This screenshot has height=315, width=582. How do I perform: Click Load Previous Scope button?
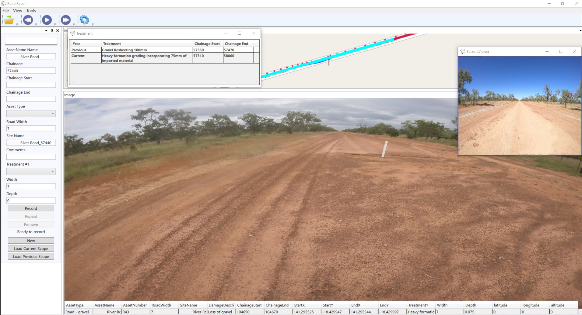[31, 256]
